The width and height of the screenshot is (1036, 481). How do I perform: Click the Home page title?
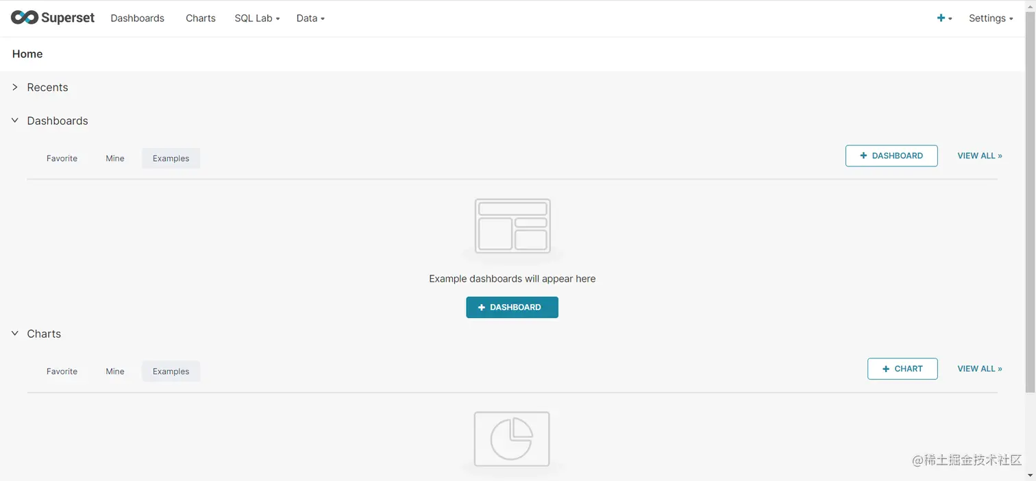pos(27,54)
